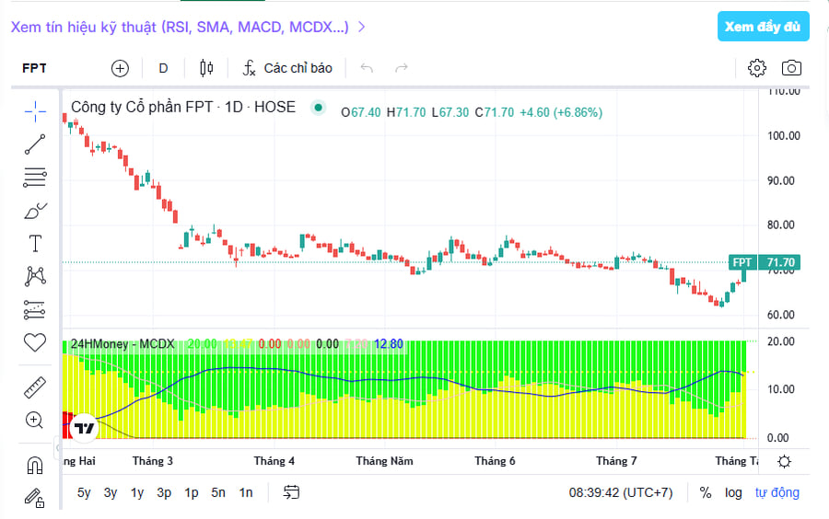Toggle lock all drawing tools

[35, 498]
